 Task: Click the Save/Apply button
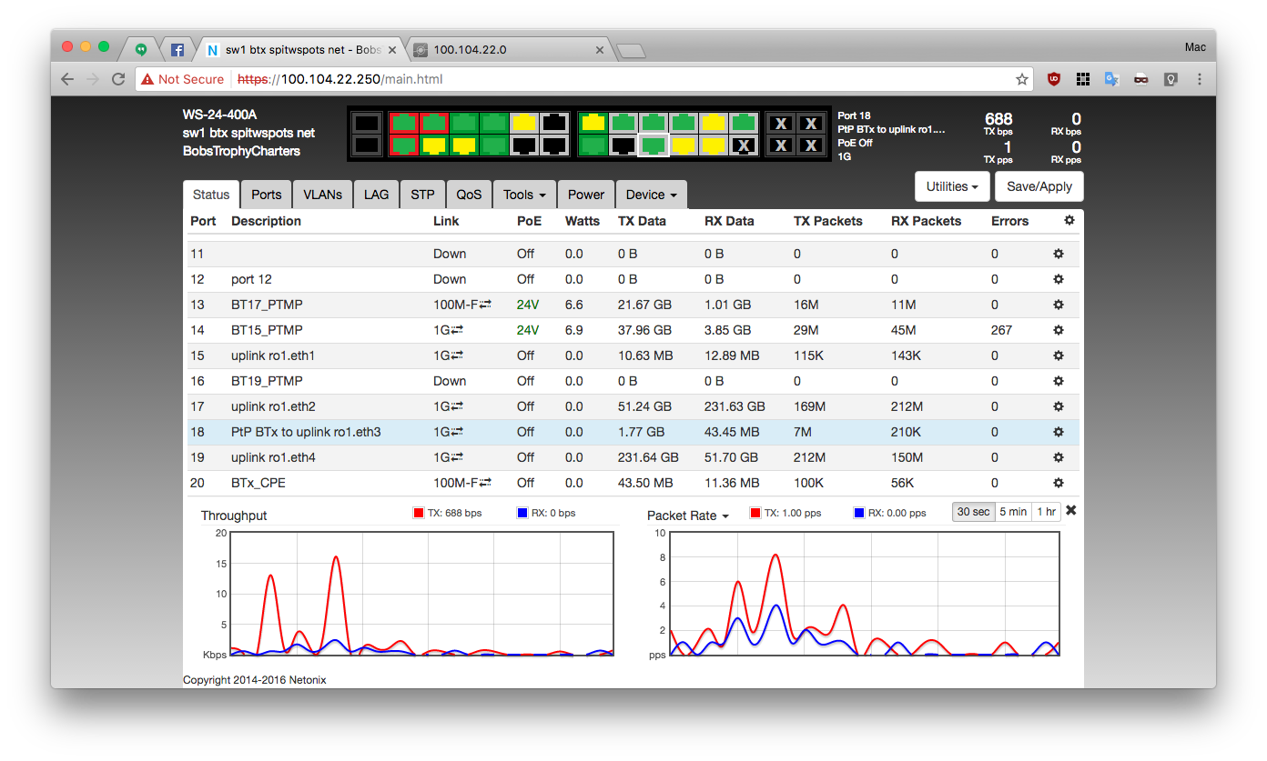click(1039, 186)
